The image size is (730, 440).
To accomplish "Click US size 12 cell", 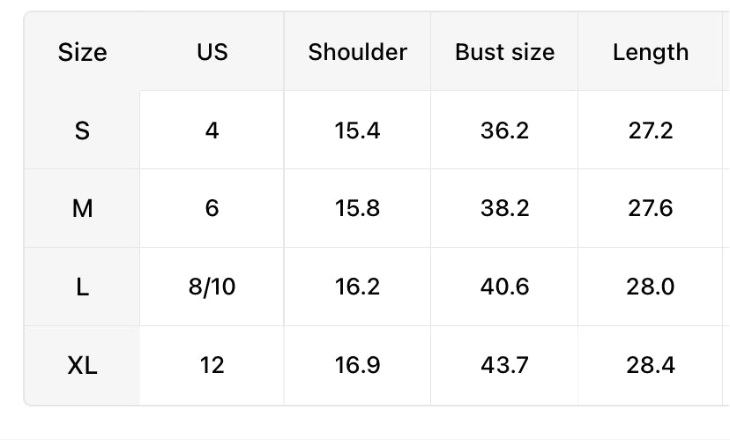I will (212, 365).
